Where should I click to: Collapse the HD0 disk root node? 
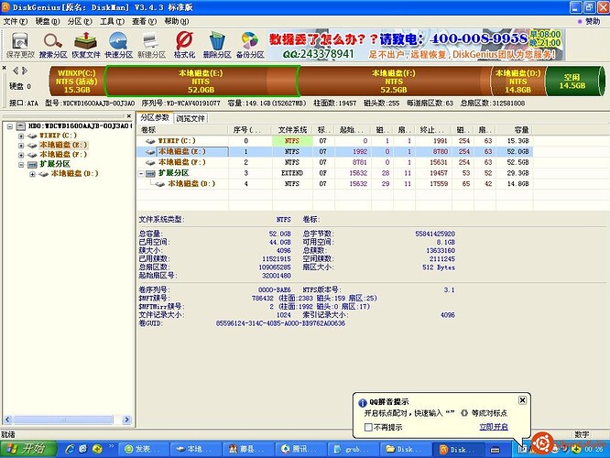(x=8, y=125)
